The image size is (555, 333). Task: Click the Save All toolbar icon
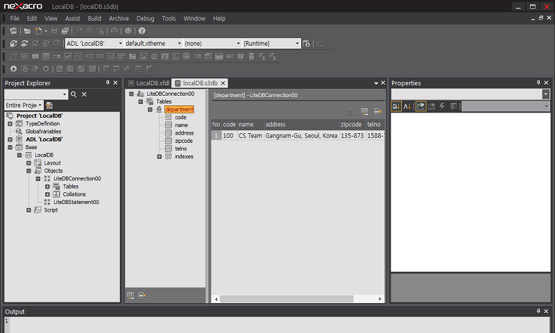pos(65,31)
